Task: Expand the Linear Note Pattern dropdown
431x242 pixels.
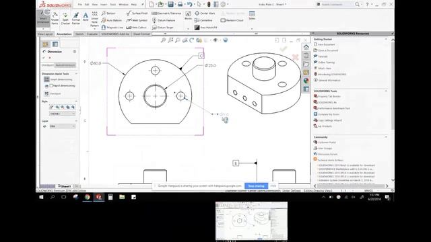Action: point(94,28)
